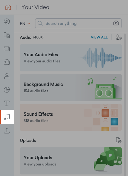Image resolution: width=128 pixels, height=176 pixels.
Task: Open Your Audio Files card
Action: (71, 58)
